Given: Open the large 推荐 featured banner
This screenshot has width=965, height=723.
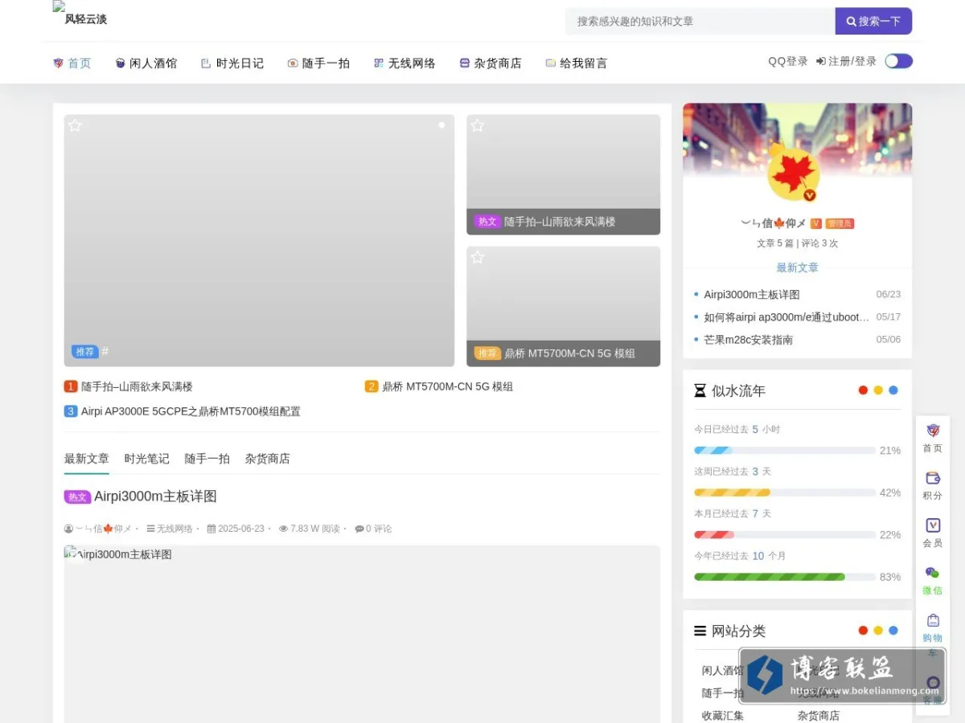Looking at the screenshot, I should (x=259, y=240).
